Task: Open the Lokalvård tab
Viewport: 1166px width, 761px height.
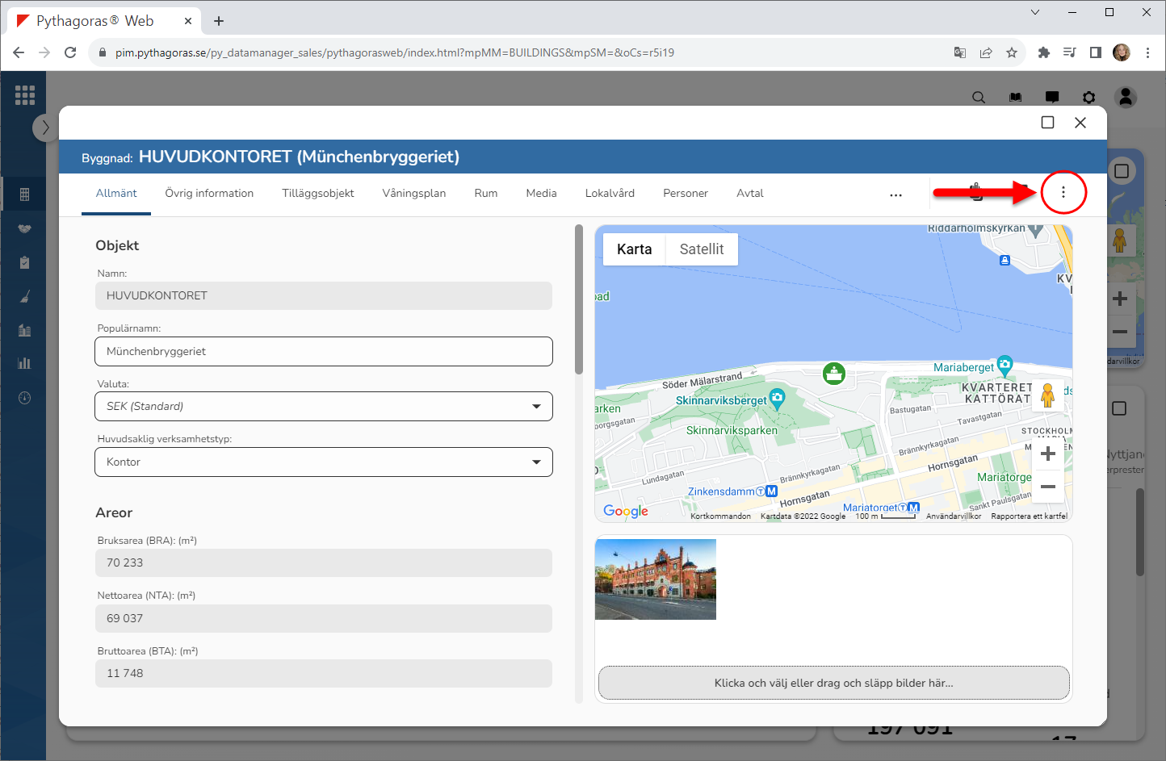Action: [610, 194]
